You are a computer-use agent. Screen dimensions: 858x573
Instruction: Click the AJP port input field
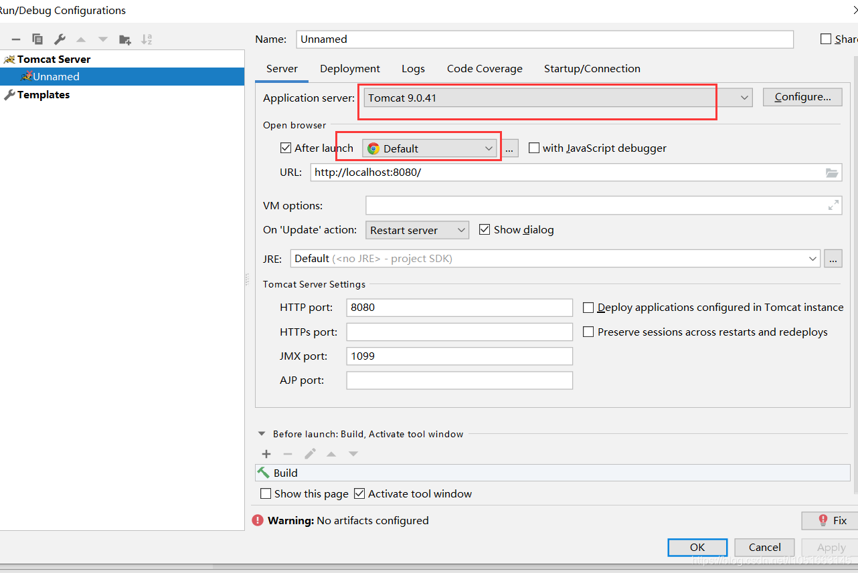(460, 380)
